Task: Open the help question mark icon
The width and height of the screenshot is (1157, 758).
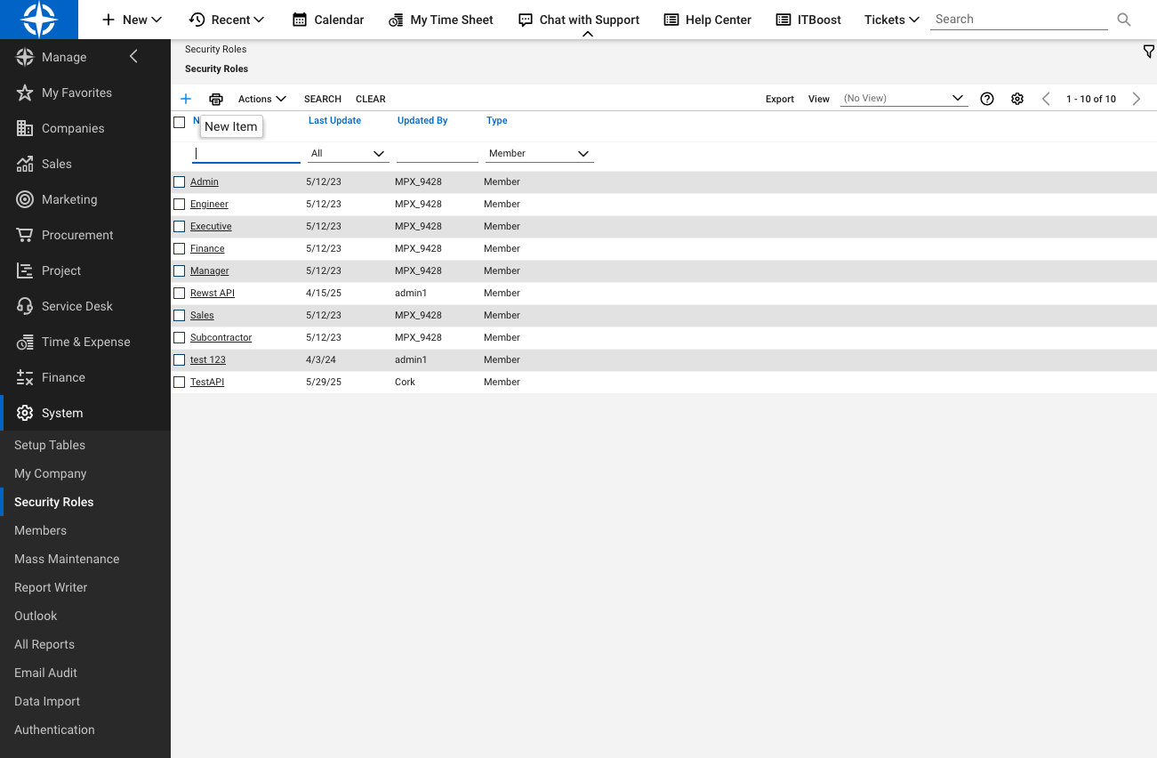Action: click(987, 99)
